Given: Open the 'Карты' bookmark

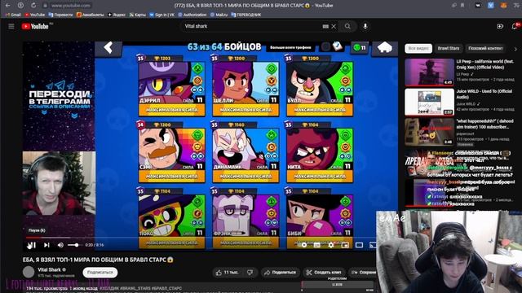Looking at the screenshot, I should click(x=138, y=15).
